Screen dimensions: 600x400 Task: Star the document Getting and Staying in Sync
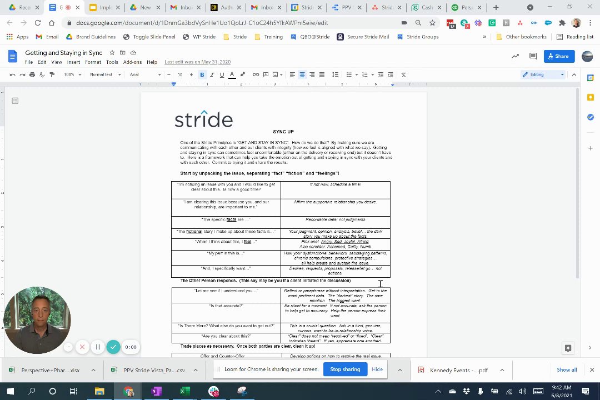[x=112, y=52]
